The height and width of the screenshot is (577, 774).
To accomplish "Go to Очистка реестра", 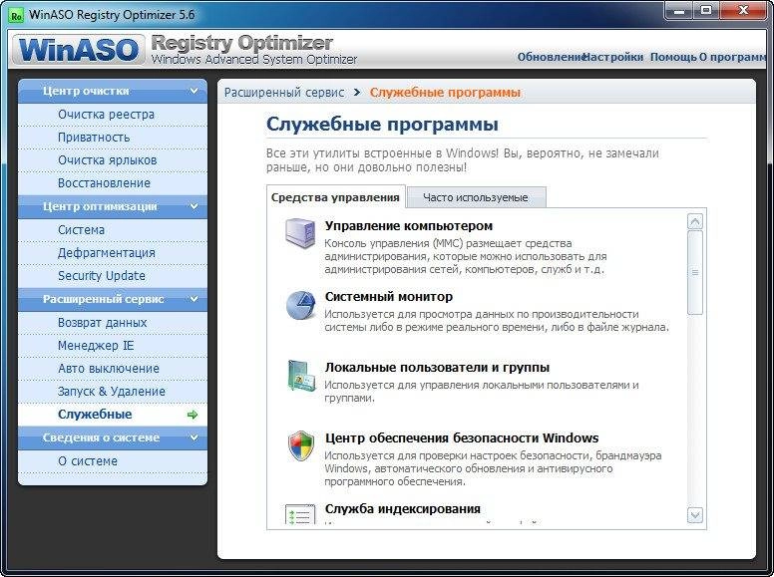I will click(x=113, y=115).
